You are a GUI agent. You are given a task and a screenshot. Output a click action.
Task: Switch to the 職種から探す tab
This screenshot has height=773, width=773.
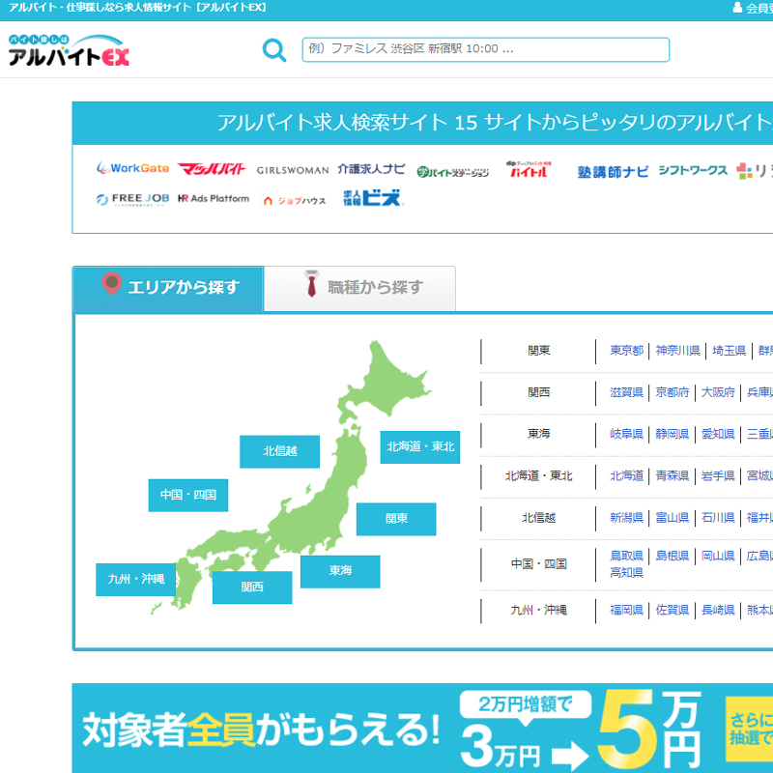[x=359, y=288]
